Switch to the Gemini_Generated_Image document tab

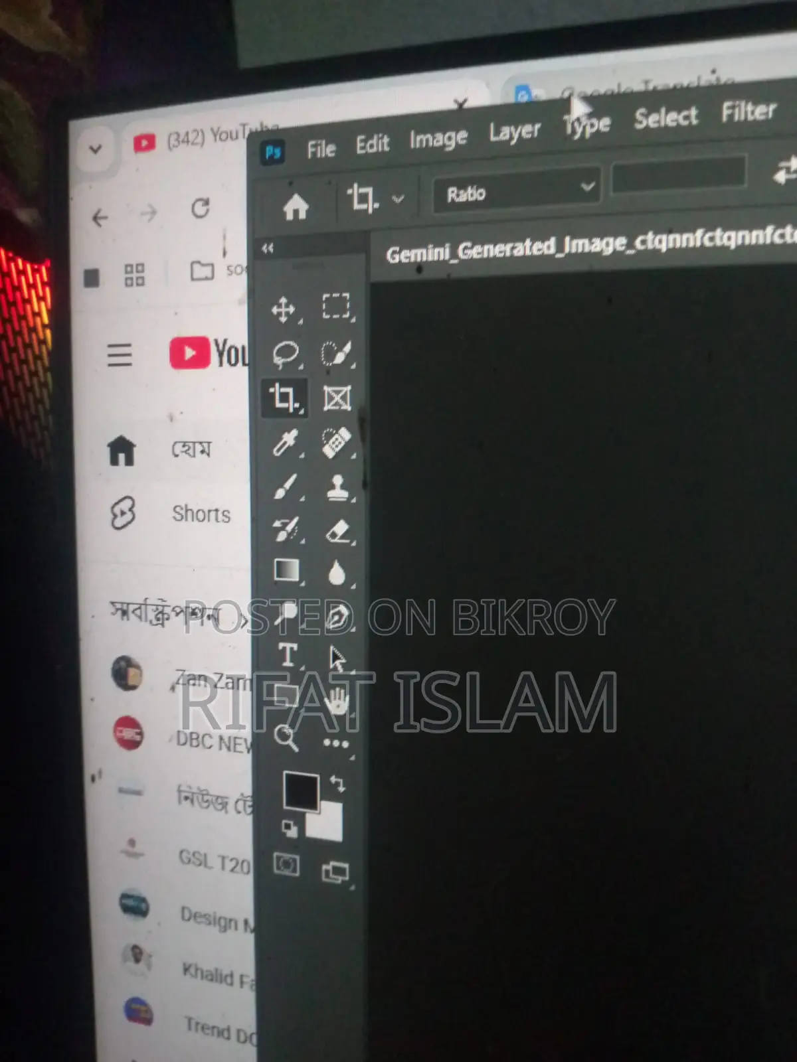click(x=590, y=245)
